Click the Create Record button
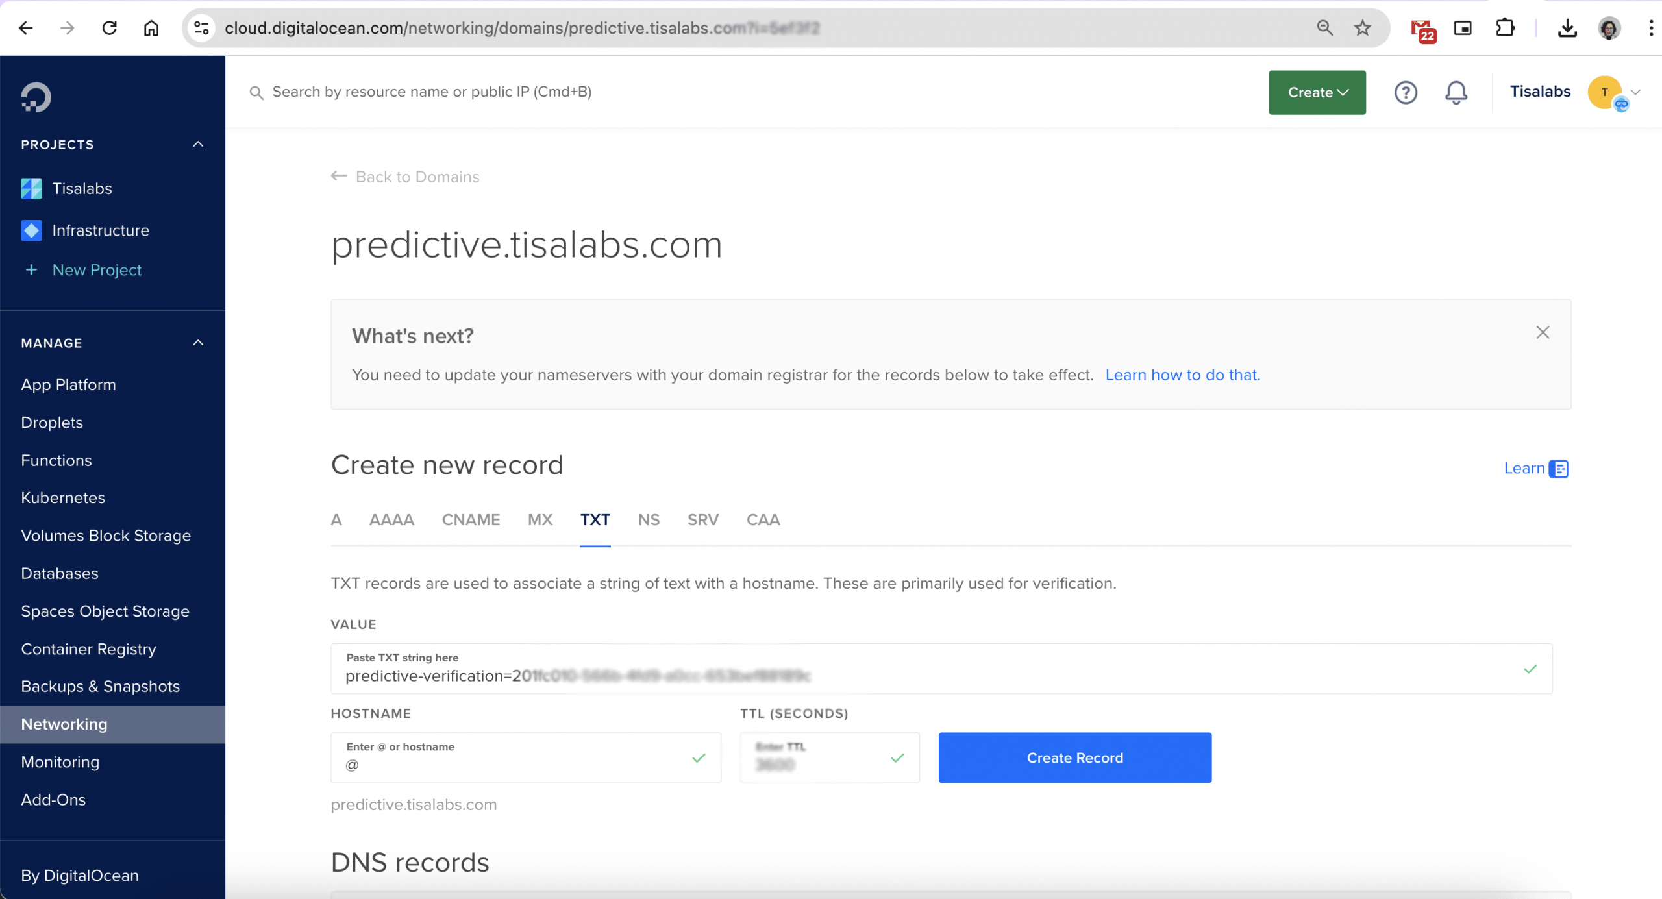This screenshot has height=899, width=1662. (x=1074, y=757)
